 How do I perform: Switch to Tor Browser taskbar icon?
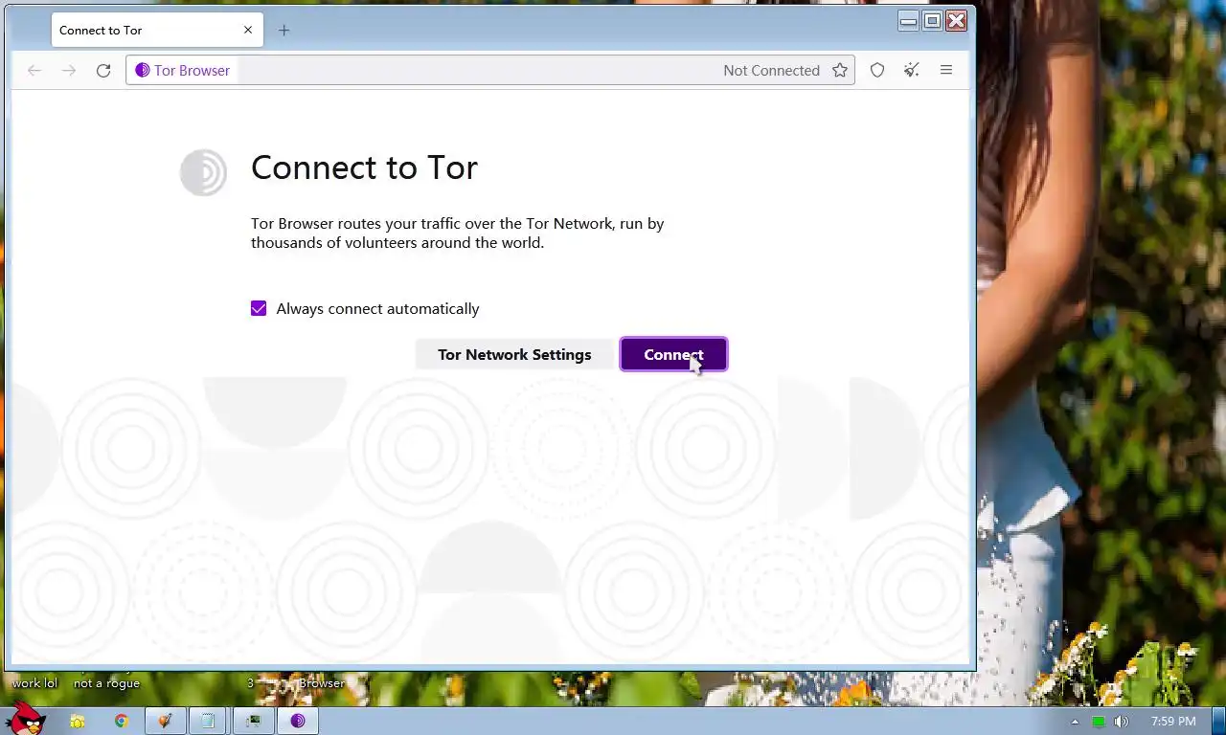(x=298, y=722)
